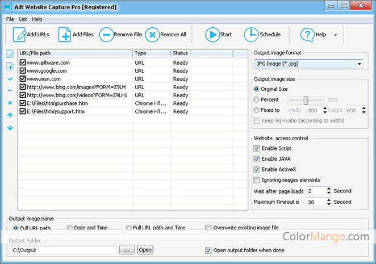Disable the Enable JAVA checkbox
Viewport: 376px width, 264px height.
pos(257,159)
